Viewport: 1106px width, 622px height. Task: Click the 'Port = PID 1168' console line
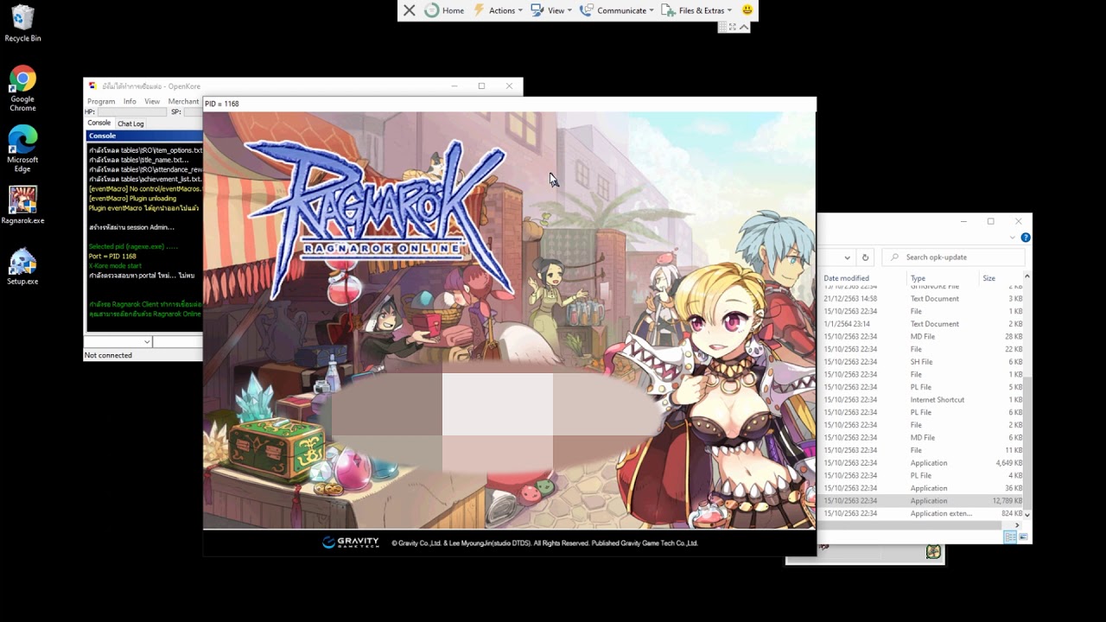pyautogui.click(x=112, y=256)
